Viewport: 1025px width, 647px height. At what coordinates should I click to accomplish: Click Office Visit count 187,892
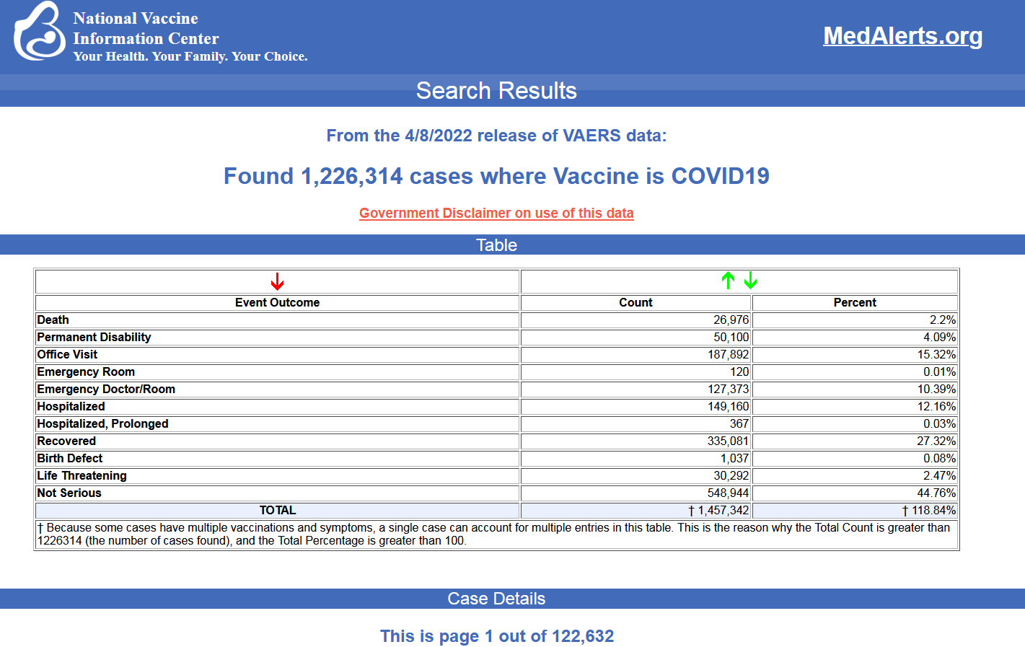[x=728, y=354]
